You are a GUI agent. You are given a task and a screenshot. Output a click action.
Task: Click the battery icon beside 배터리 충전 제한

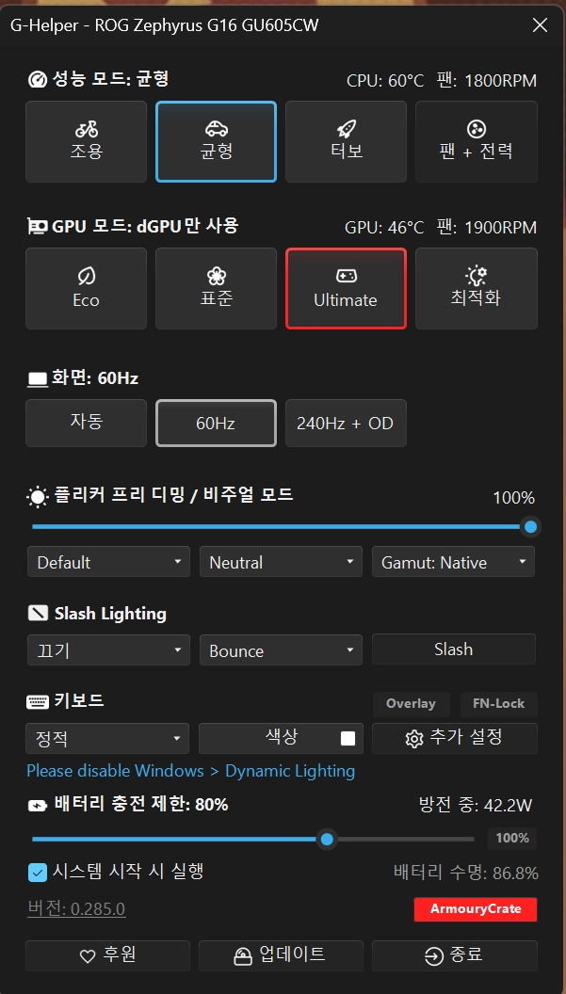pyautogui.click(x=38, y=807)
